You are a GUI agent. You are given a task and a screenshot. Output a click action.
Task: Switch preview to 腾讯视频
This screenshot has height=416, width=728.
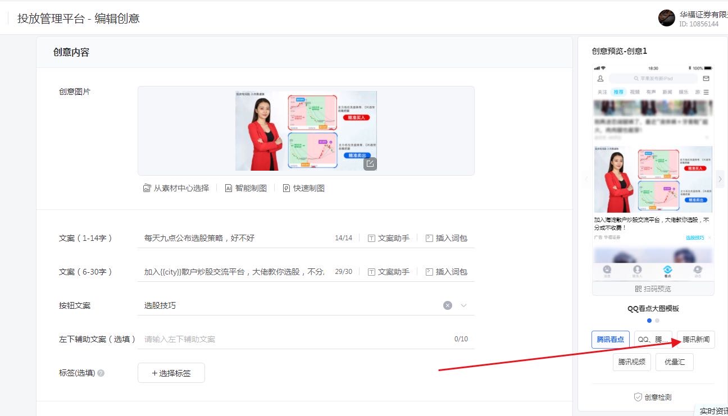(x=631, y=362)
